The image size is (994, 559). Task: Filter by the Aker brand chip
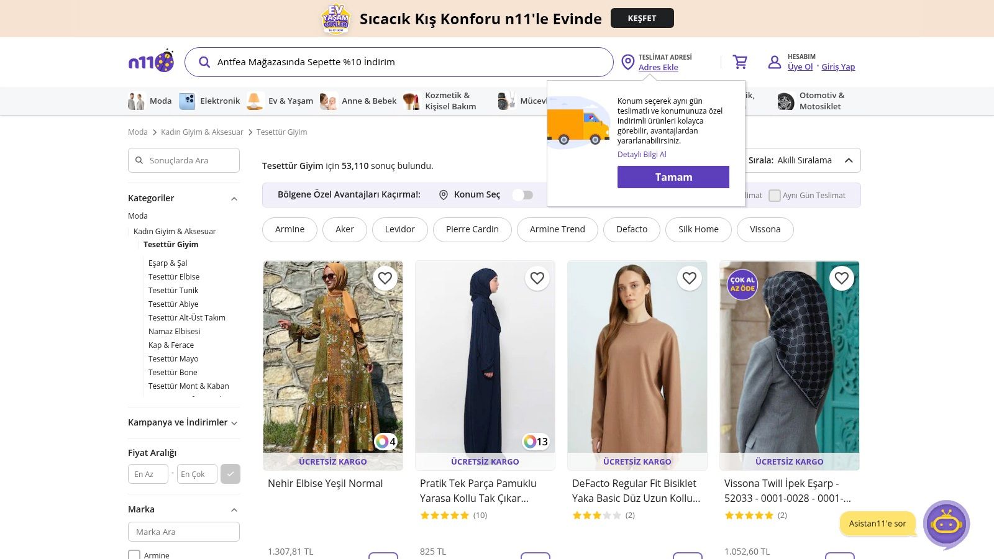pyautogui.click(x=345, y=229)
